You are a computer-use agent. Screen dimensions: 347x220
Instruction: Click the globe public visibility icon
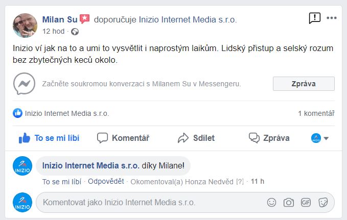click(x=75, y=32)
